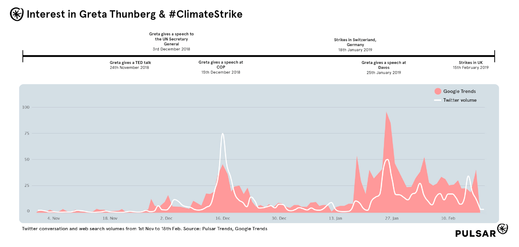Click the 16. Dec x-axis label
This screenshot has width=519, height=247.
coord(223,218)
